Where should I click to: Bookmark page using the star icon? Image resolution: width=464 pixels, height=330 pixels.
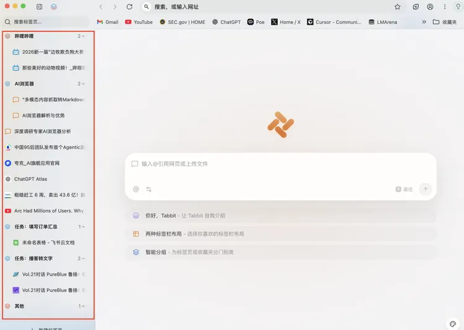tap(397, 7)
